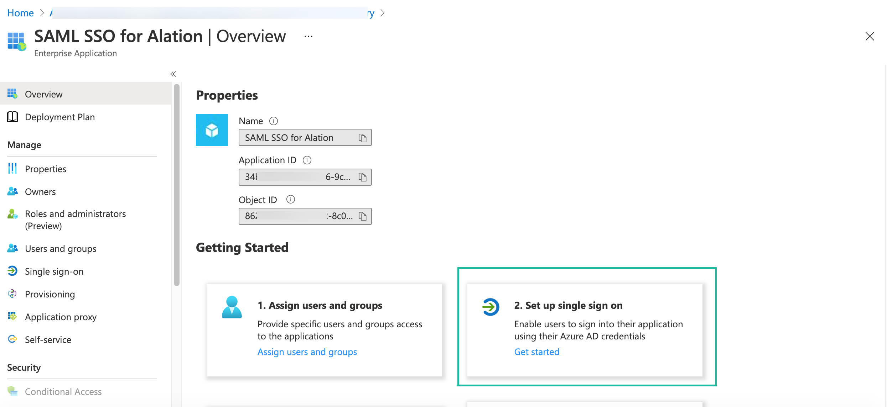This screenshot has height=407, width=887.
Task: Click the breadcrumb chevron after Home
Action: (42, 13)
